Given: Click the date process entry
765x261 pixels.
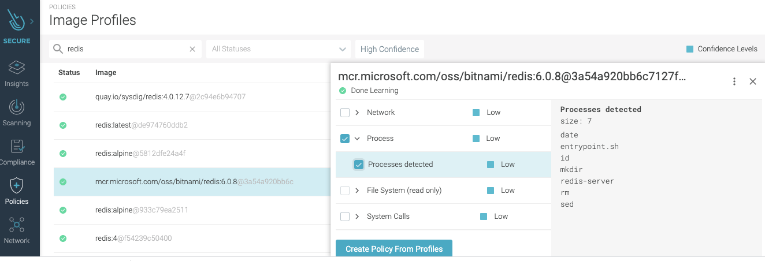Looking at the screenshot, I should pyautogui.click(x=569, y=135).
